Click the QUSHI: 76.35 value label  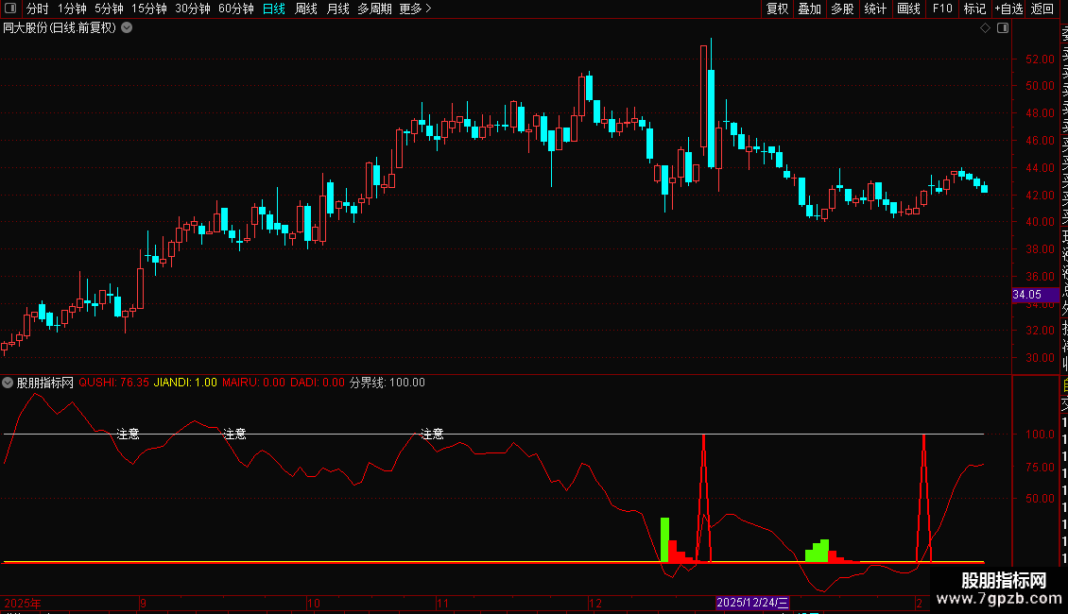tap(113, 383)
